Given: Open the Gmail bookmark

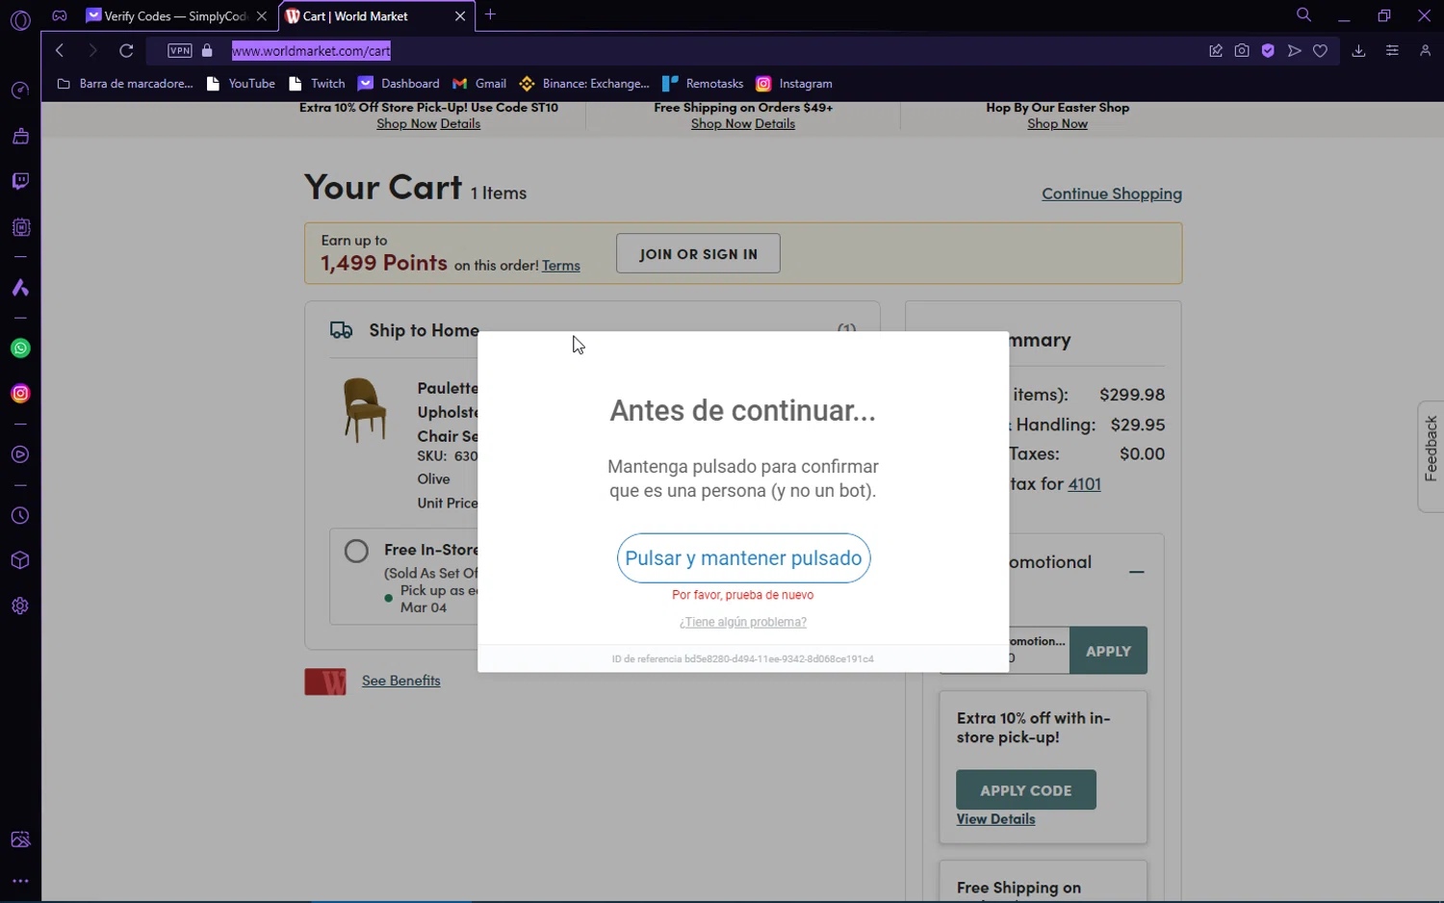Looking at the screenshot, I should tap(479, 84).
